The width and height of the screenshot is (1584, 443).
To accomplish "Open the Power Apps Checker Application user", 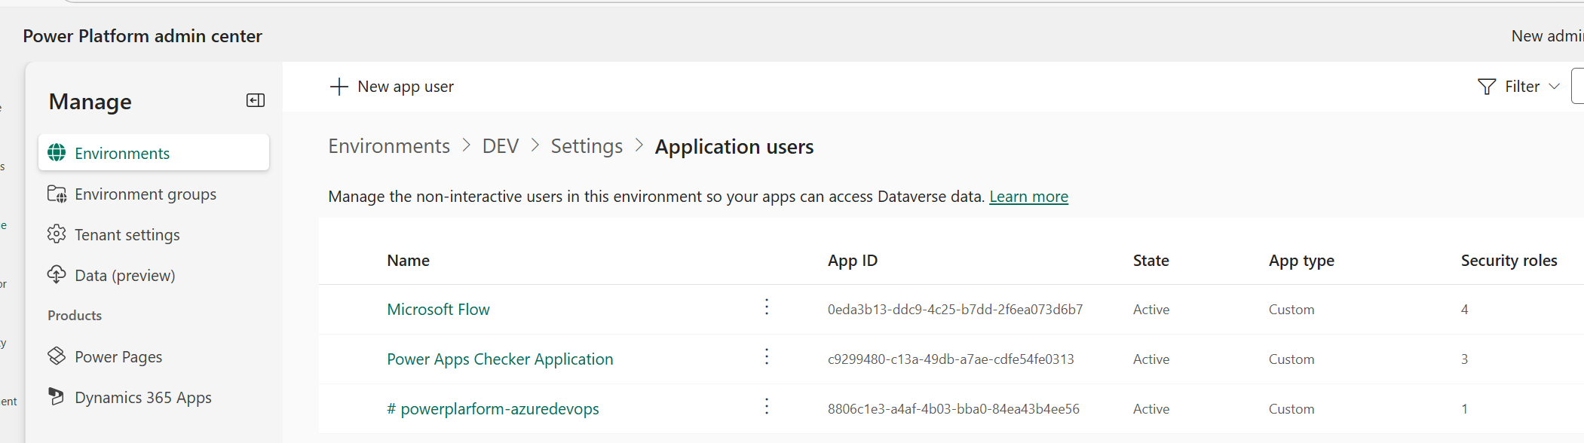I will pyautogui.click(x=500, y=359).
